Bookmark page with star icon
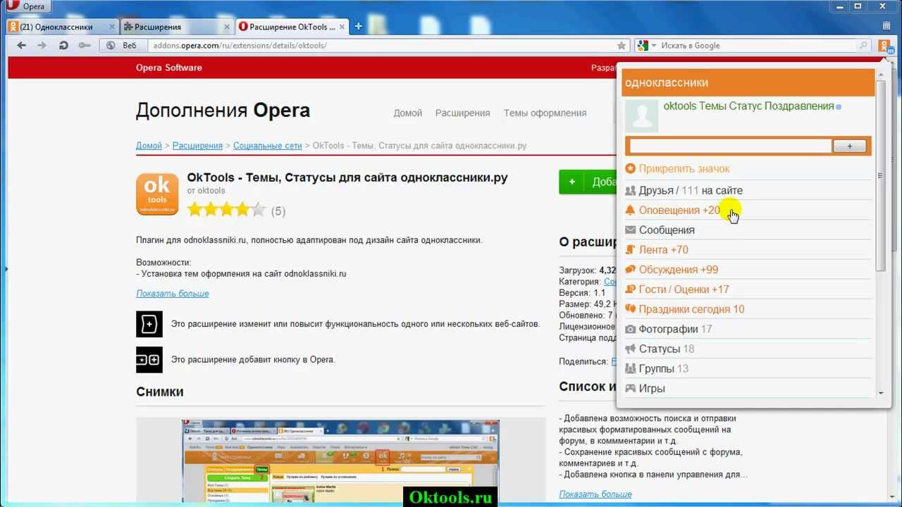This screenshot has height=507, width=902. click(621, 45)
